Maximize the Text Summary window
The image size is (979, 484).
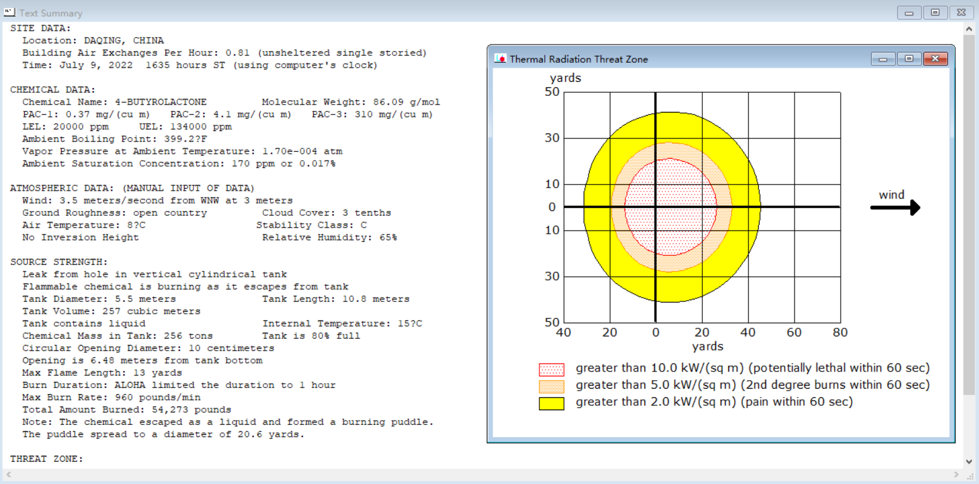tap(935, 12)
